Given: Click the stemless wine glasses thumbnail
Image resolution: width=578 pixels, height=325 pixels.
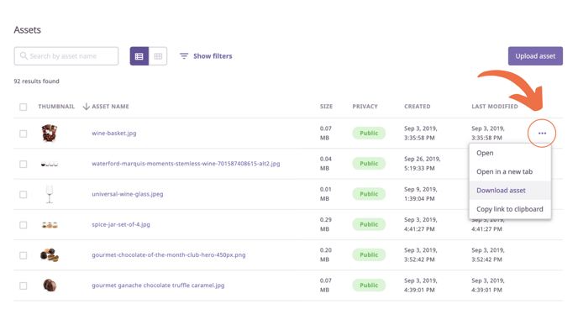Looking at the screenshot, I should tap(49, 164).
